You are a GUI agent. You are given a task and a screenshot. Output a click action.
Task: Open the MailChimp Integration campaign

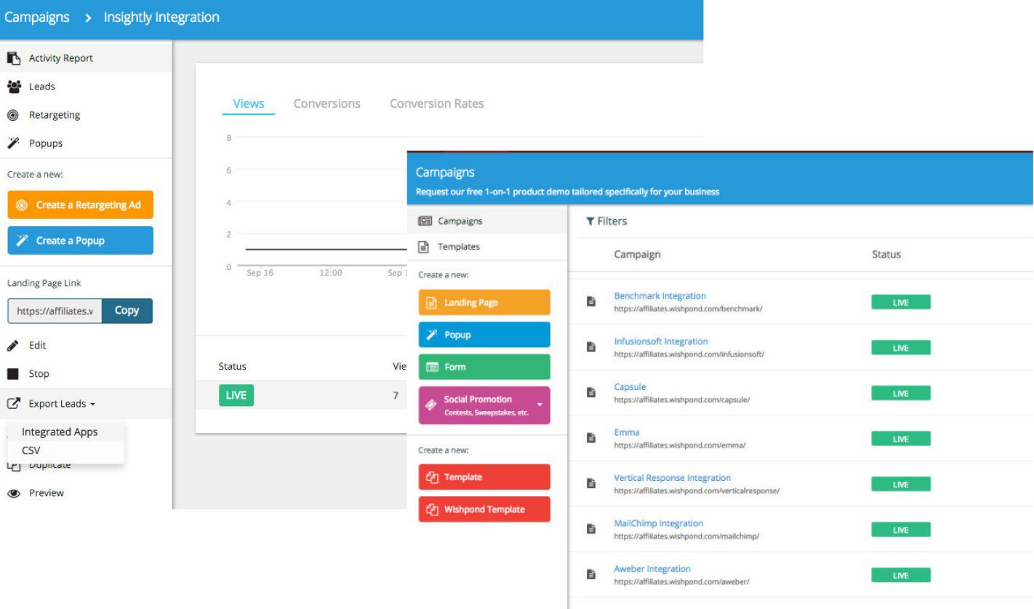(659, 523)
